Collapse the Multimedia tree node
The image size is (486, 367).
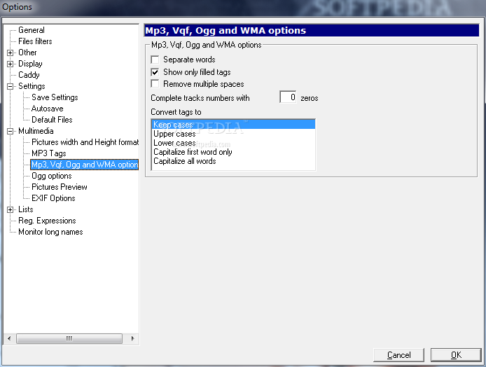pyautogui.click(x=11, y=131)
